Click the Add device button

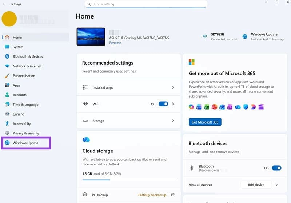pyautogui.click(x=256, y=185)
